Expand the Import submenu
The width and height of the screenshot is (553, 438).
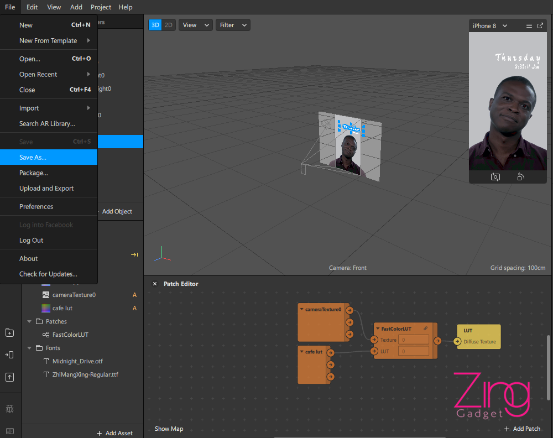click(x=49, y=108)
